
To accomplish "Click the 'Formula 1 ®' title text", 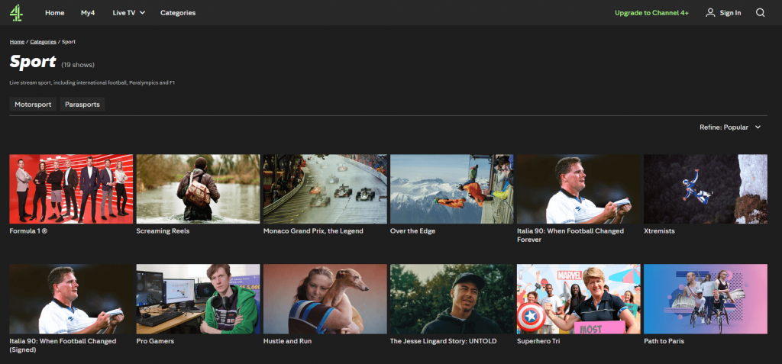I will [x=28, y=231].
